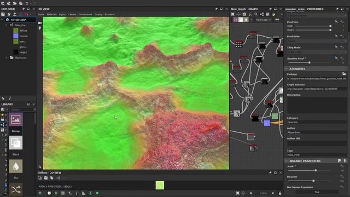This screenshot has height=197, width=350.
Task: Click the folder icon next to Package
Action: click(344, 74)
